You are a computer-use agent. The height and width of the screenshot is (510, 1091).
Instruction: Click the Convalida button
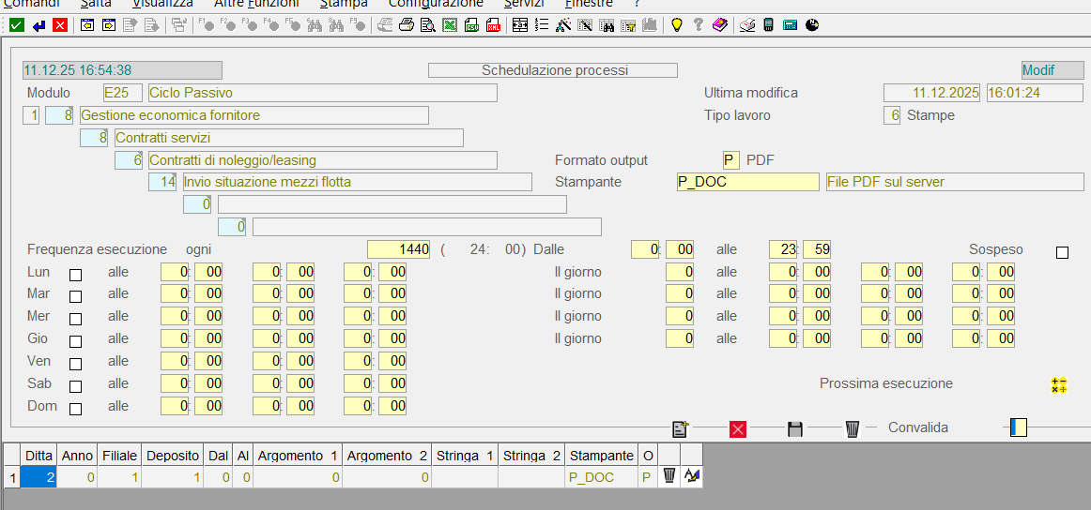918,427
